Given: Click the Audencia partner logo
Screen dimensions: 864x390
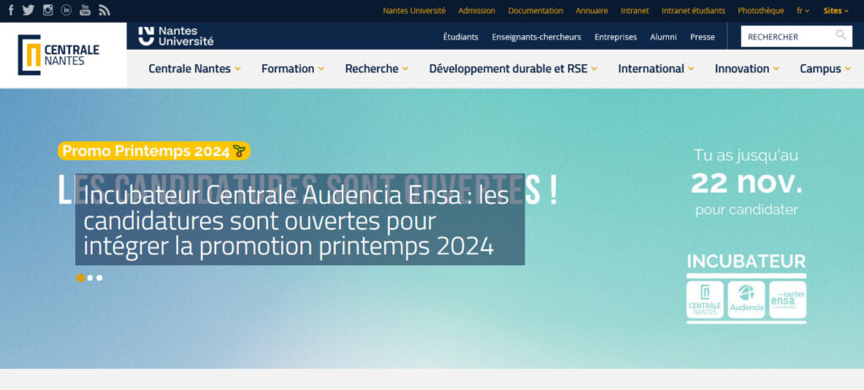Looking at the screenshot, I should [746, 300].
